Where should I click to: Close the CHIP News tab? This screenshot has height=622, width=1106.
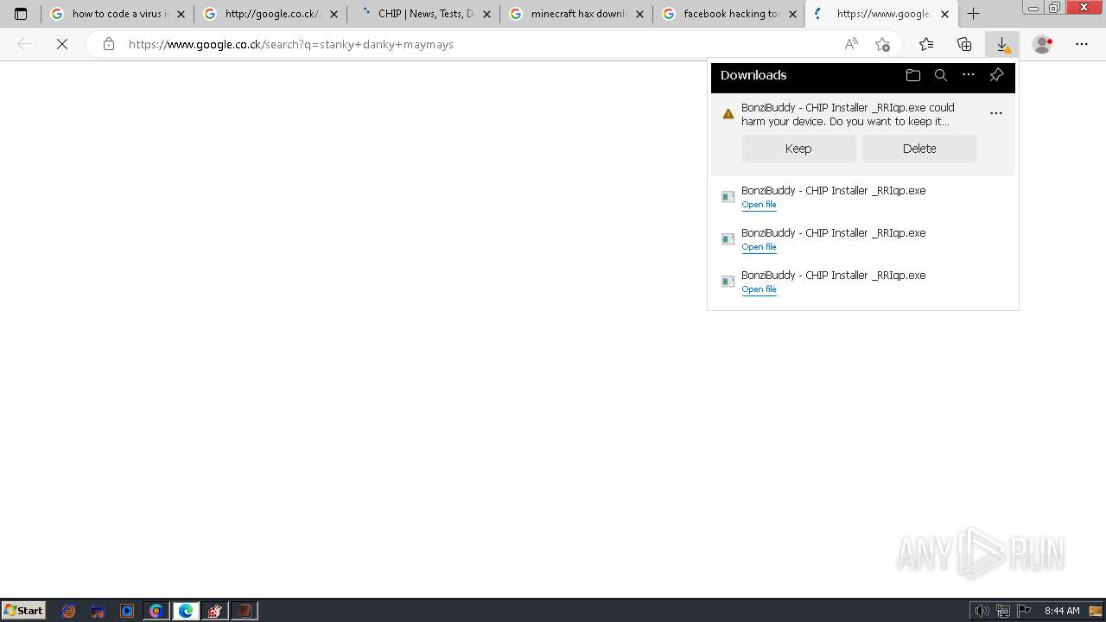pyautogui.click(x=486, y=14)
